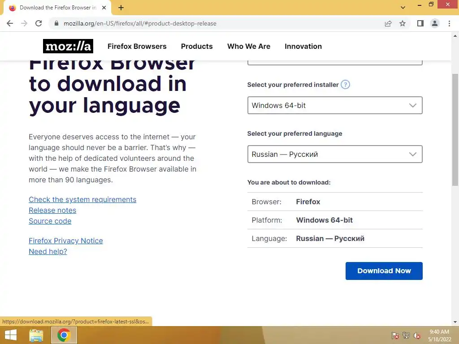Open the Windows Start button
The width and height of the screenshot is (459, 344).
pyautogui.click(x=11, y=335)
